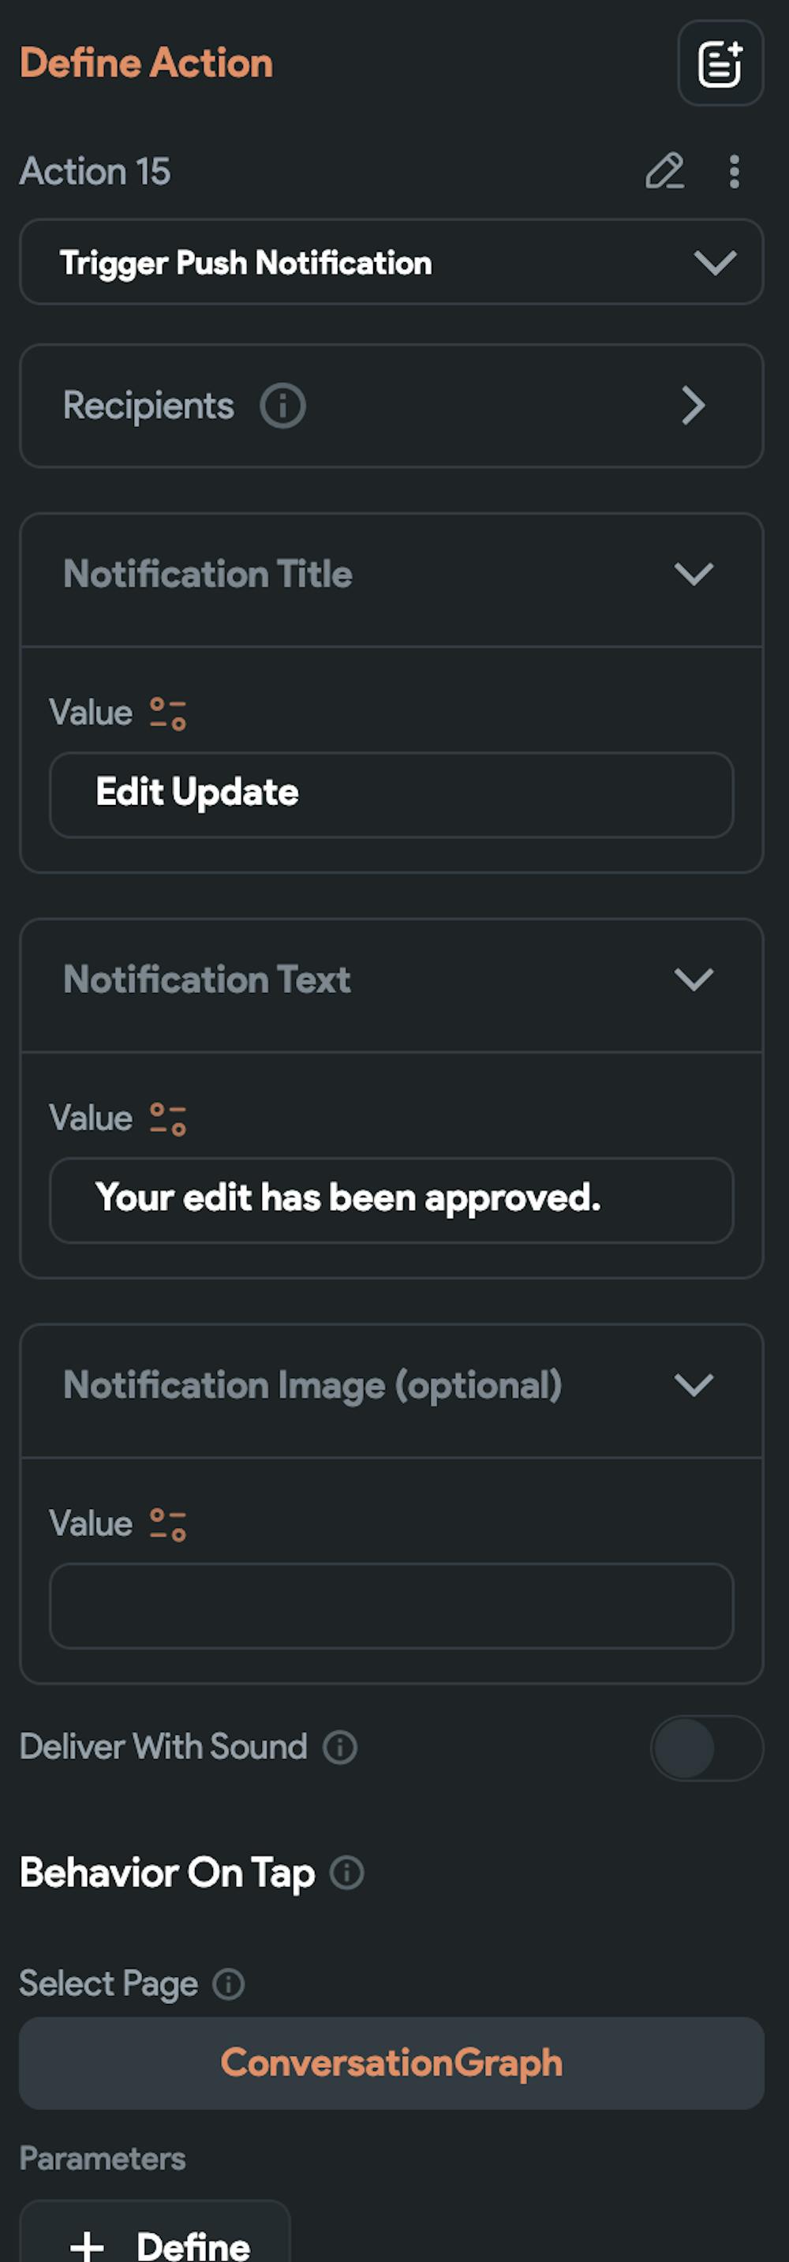
Task: Open variable settings icon for Notification Text value
Action: coord(167,1118)
